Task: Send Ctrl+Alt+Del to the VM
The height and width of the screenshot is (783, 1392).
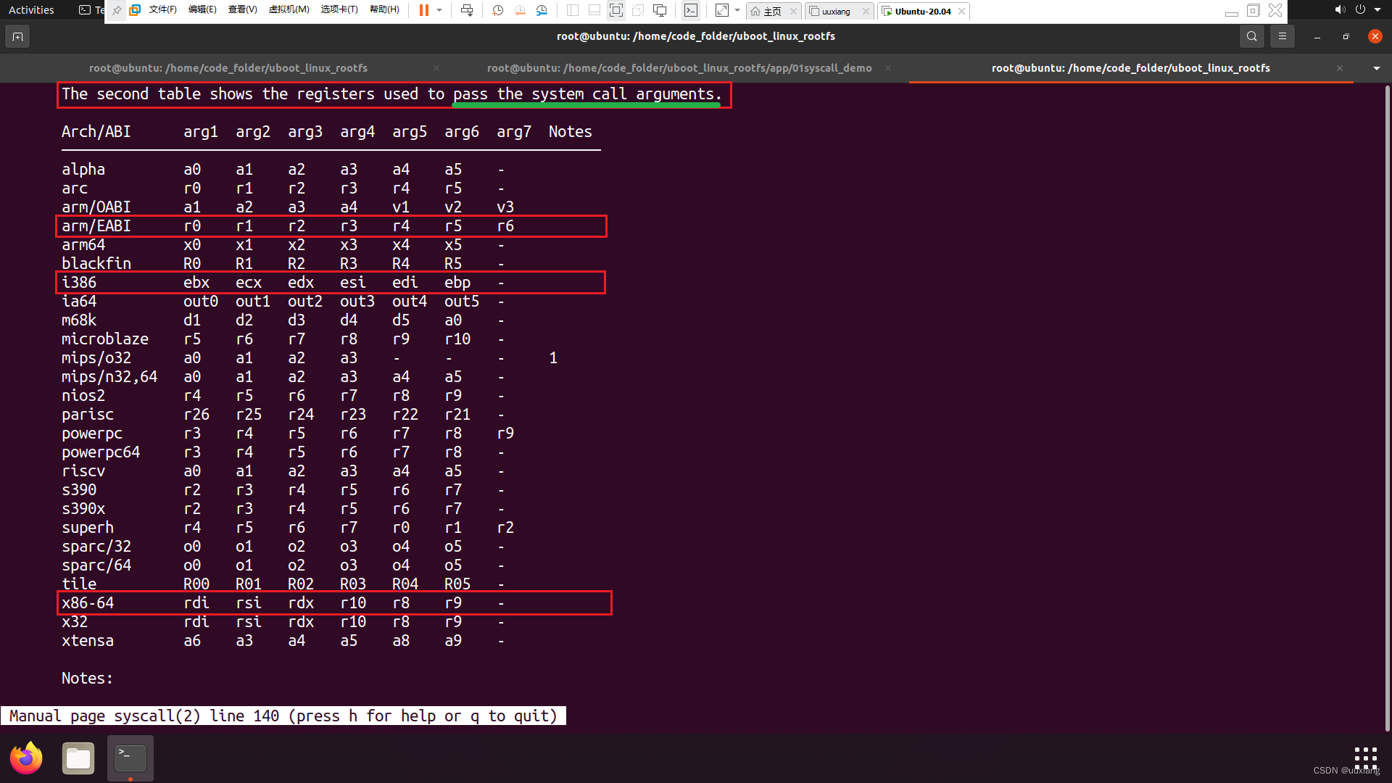Action: point(467,11)
